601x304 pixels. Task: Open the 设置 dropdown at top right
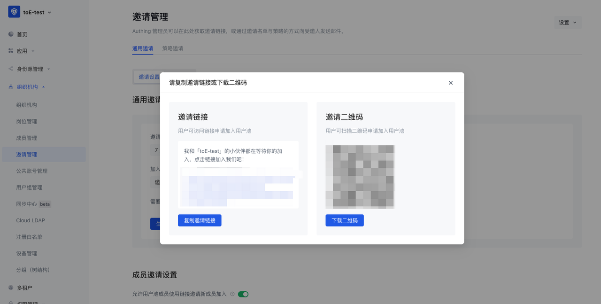click(x=567, y=23)
